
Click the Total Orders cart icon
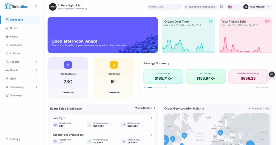(114, 65)
